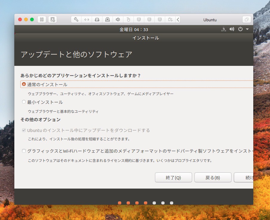The width and height of the screenshot is (270, 220).
Task: Click the sound speaker icon in VM toolbar
Action: tap(118, 20)
